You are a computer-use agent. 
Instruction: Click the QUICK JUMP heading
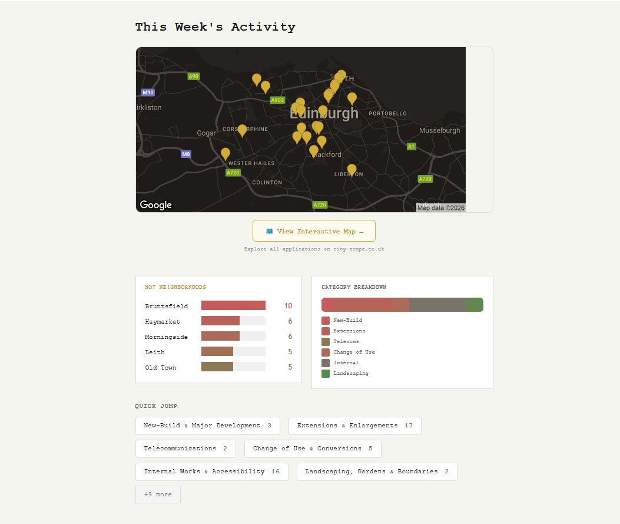[156, 406]
